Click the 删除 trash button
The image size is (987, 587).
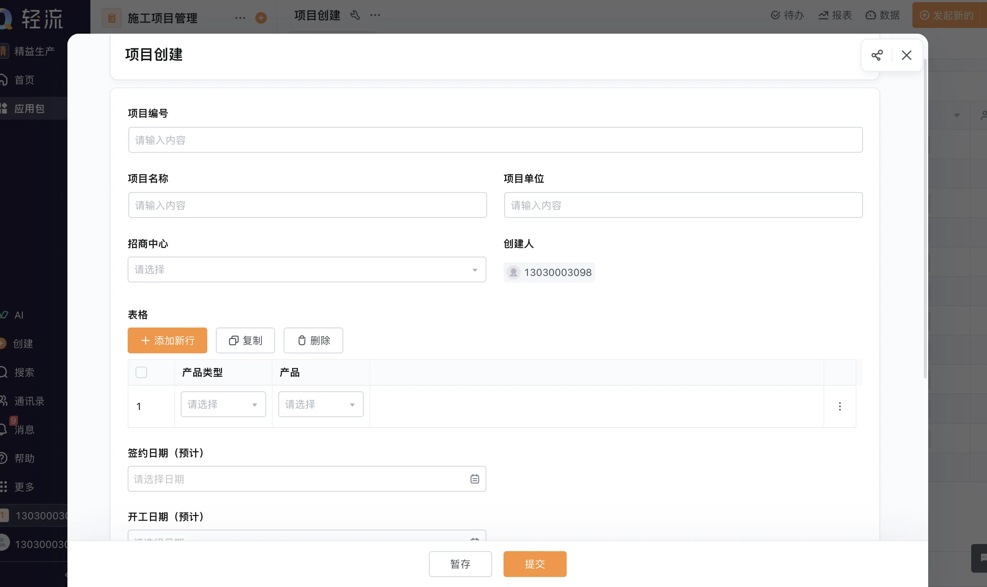pos(313,340)
